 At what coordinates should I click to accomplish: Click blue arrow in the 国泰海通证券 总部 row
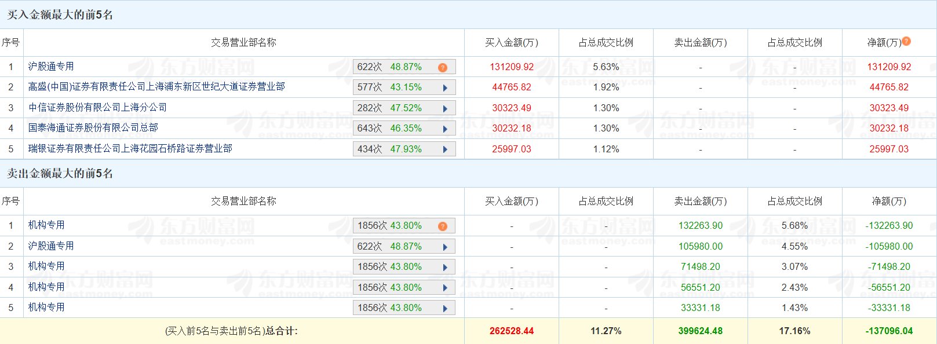(x=445, y=129)
